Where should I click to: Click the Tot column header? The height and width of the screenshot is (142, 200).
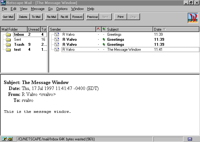tap(44, 29)
